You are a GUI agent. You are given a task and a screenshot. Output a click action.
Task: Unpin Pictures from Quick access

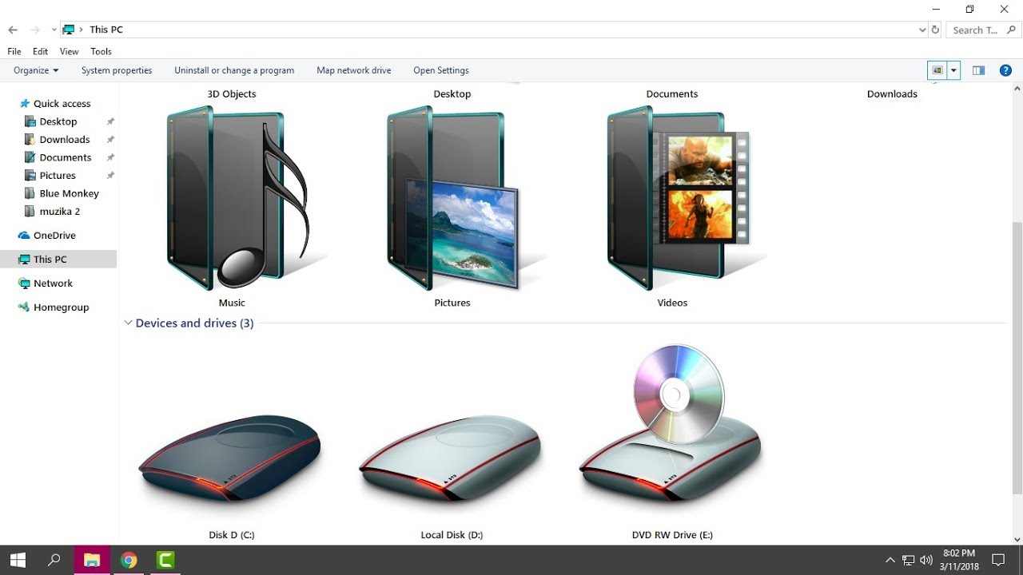(x=110, y=175)
